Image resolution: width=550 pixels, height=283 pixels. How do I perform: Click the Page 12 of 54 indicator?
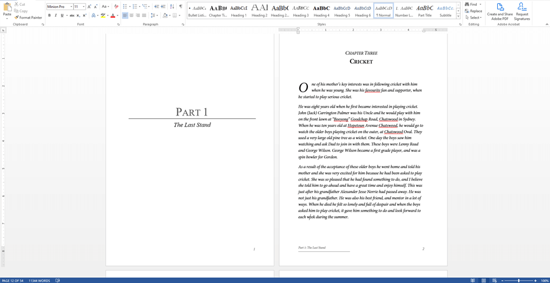coord(12,280)
